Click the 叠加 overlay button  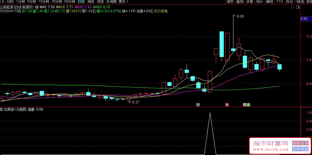tap(240, 2)
